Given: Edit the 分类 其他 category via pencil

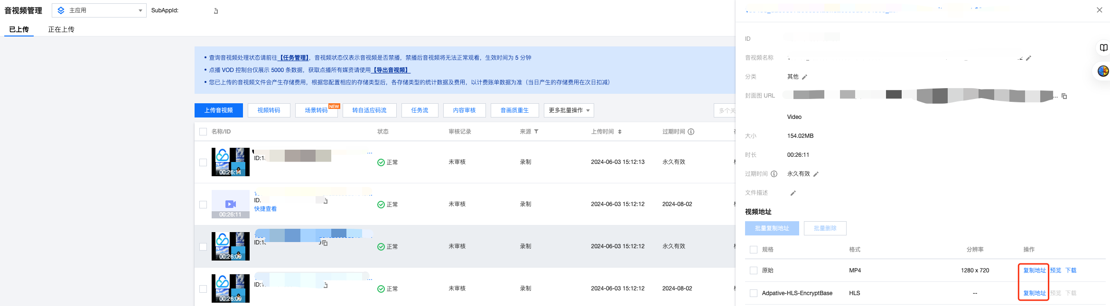Looking at the screenshot, I should pyautogui.click(x=804, y=77).
